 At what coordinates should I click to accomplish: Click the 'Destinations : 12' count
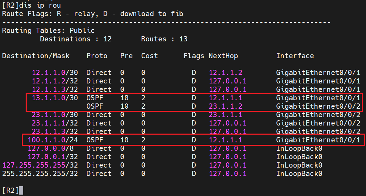76,39
